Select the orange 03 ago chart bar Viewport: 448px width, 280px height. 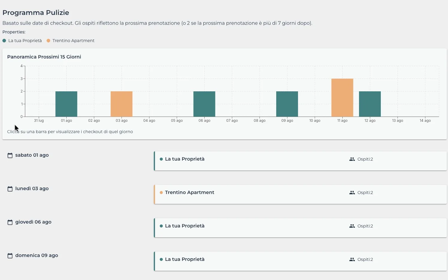pyautogui.click(x=122, y=104)
